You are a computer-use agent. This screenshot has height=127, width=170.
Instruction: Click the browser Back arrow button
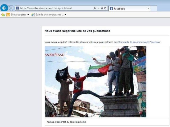pyautogui.click(x=4, y=8)
